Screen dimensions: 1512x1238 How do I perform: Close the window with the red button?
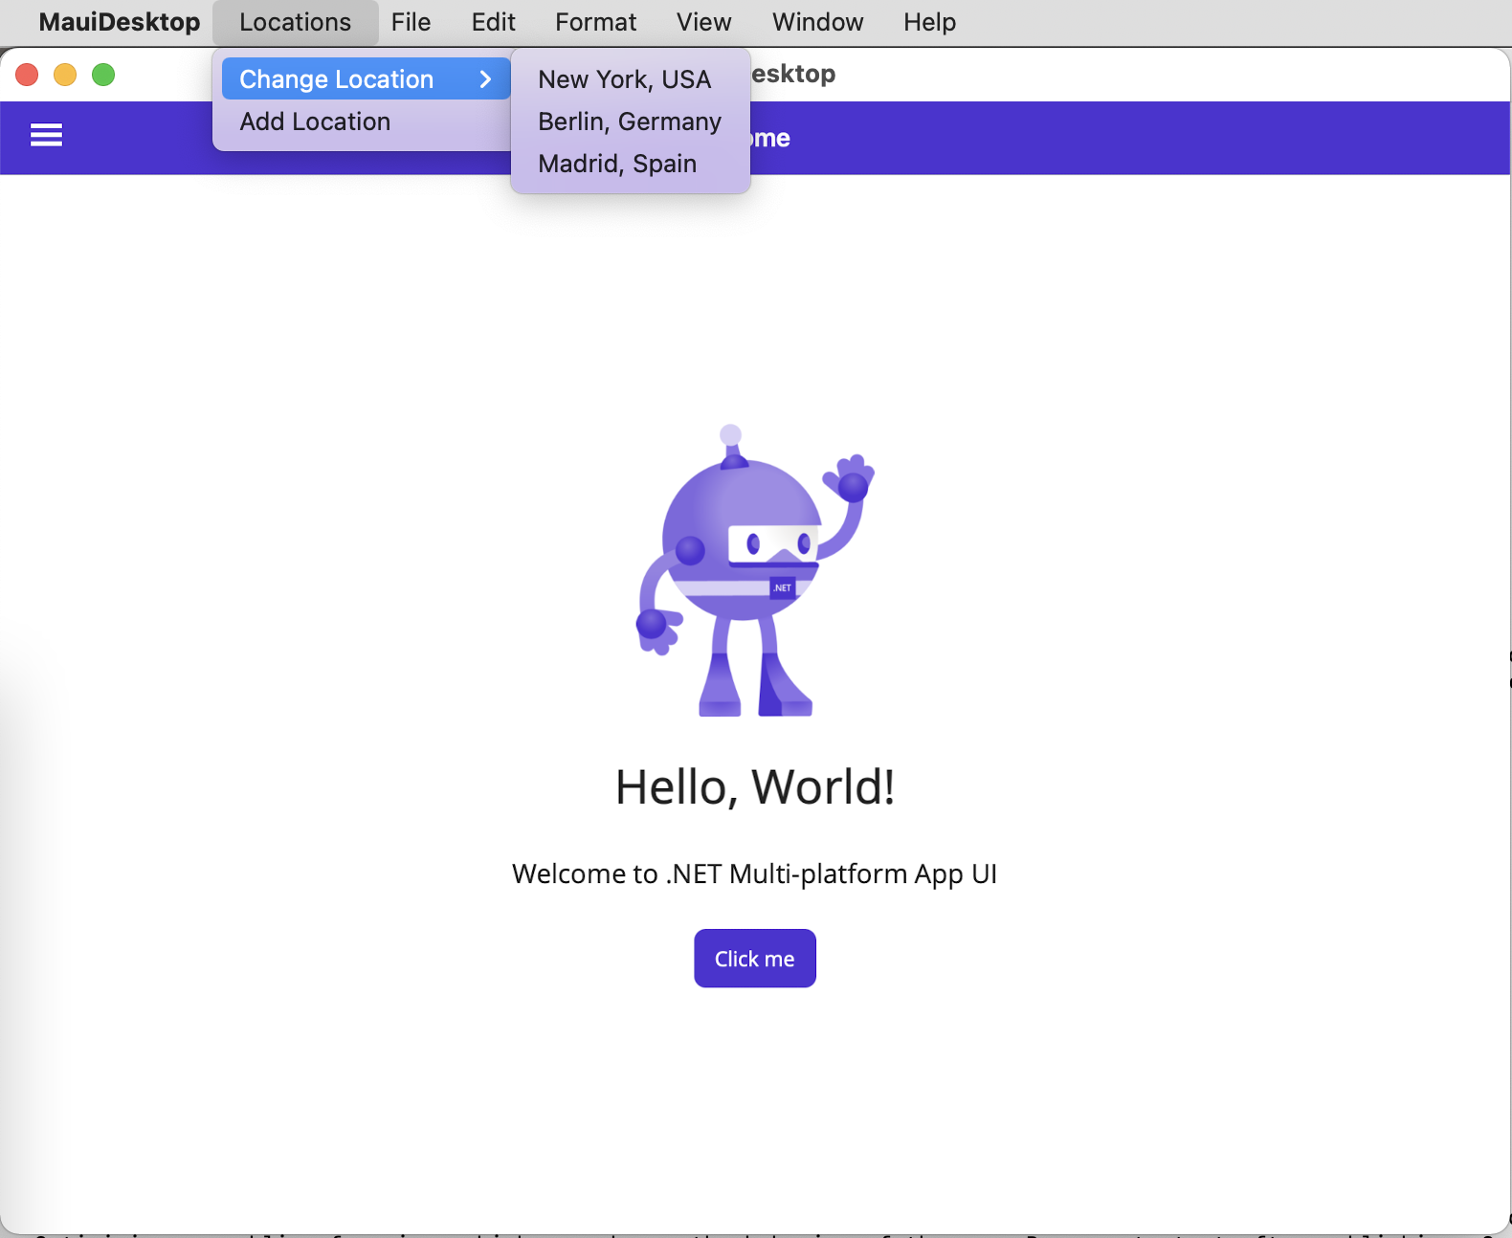(x=27, y=75)
